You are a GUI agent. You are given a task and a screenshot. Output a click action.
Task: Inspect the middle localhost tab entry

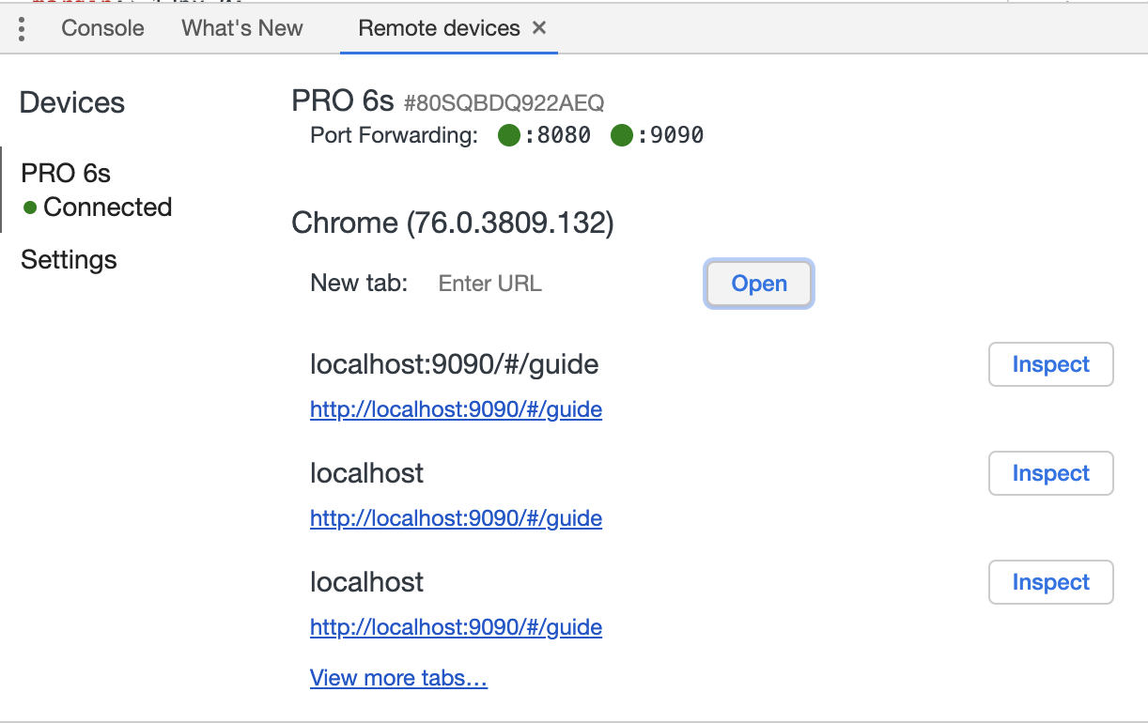(1050, 473)
